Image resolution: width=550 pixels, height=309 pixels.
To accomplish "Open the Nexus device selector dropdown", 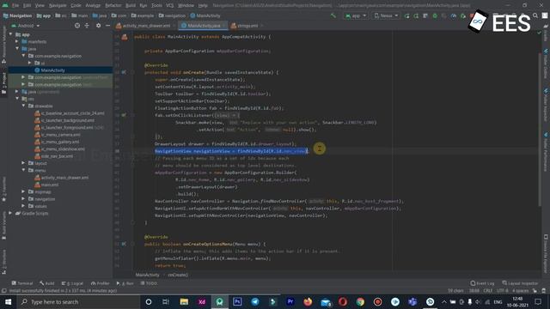I will coord(386,15).
